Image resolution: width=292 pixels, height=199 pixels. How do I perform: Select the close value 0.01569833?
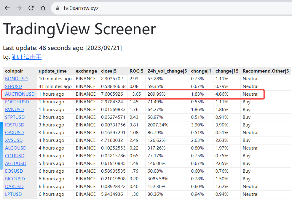coord(113,110)
